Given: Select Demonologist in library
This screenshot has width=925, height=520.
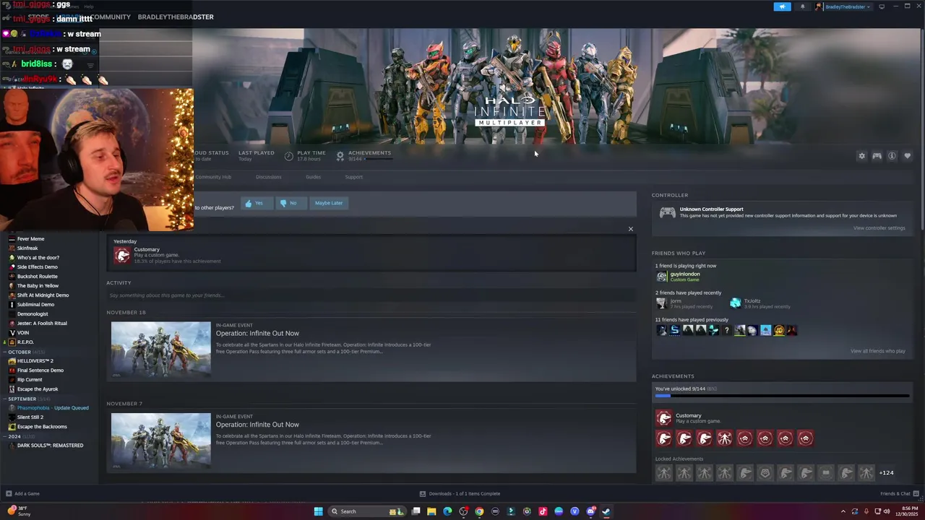Looking at the screenshot, I should 33,314.
